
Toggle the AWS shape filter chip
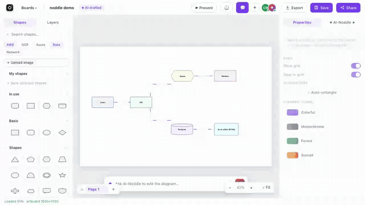pyautogui.click(x=10, y=45)
